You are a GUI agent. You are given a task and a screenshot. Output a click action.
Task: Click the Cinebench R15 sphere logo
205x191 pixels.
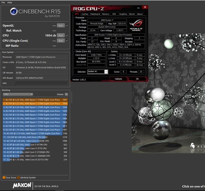coord(14,11)
